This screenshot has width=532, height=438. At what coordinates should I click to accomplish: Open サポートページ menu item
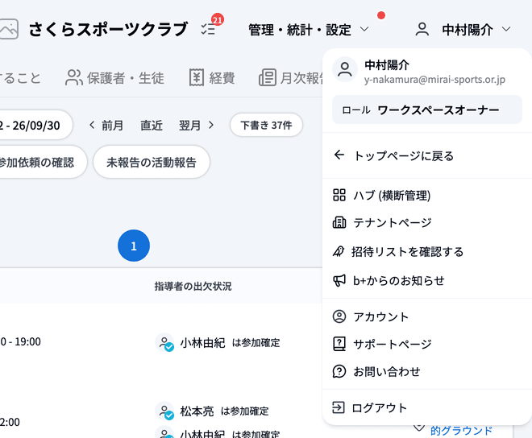tap(427, 344)
